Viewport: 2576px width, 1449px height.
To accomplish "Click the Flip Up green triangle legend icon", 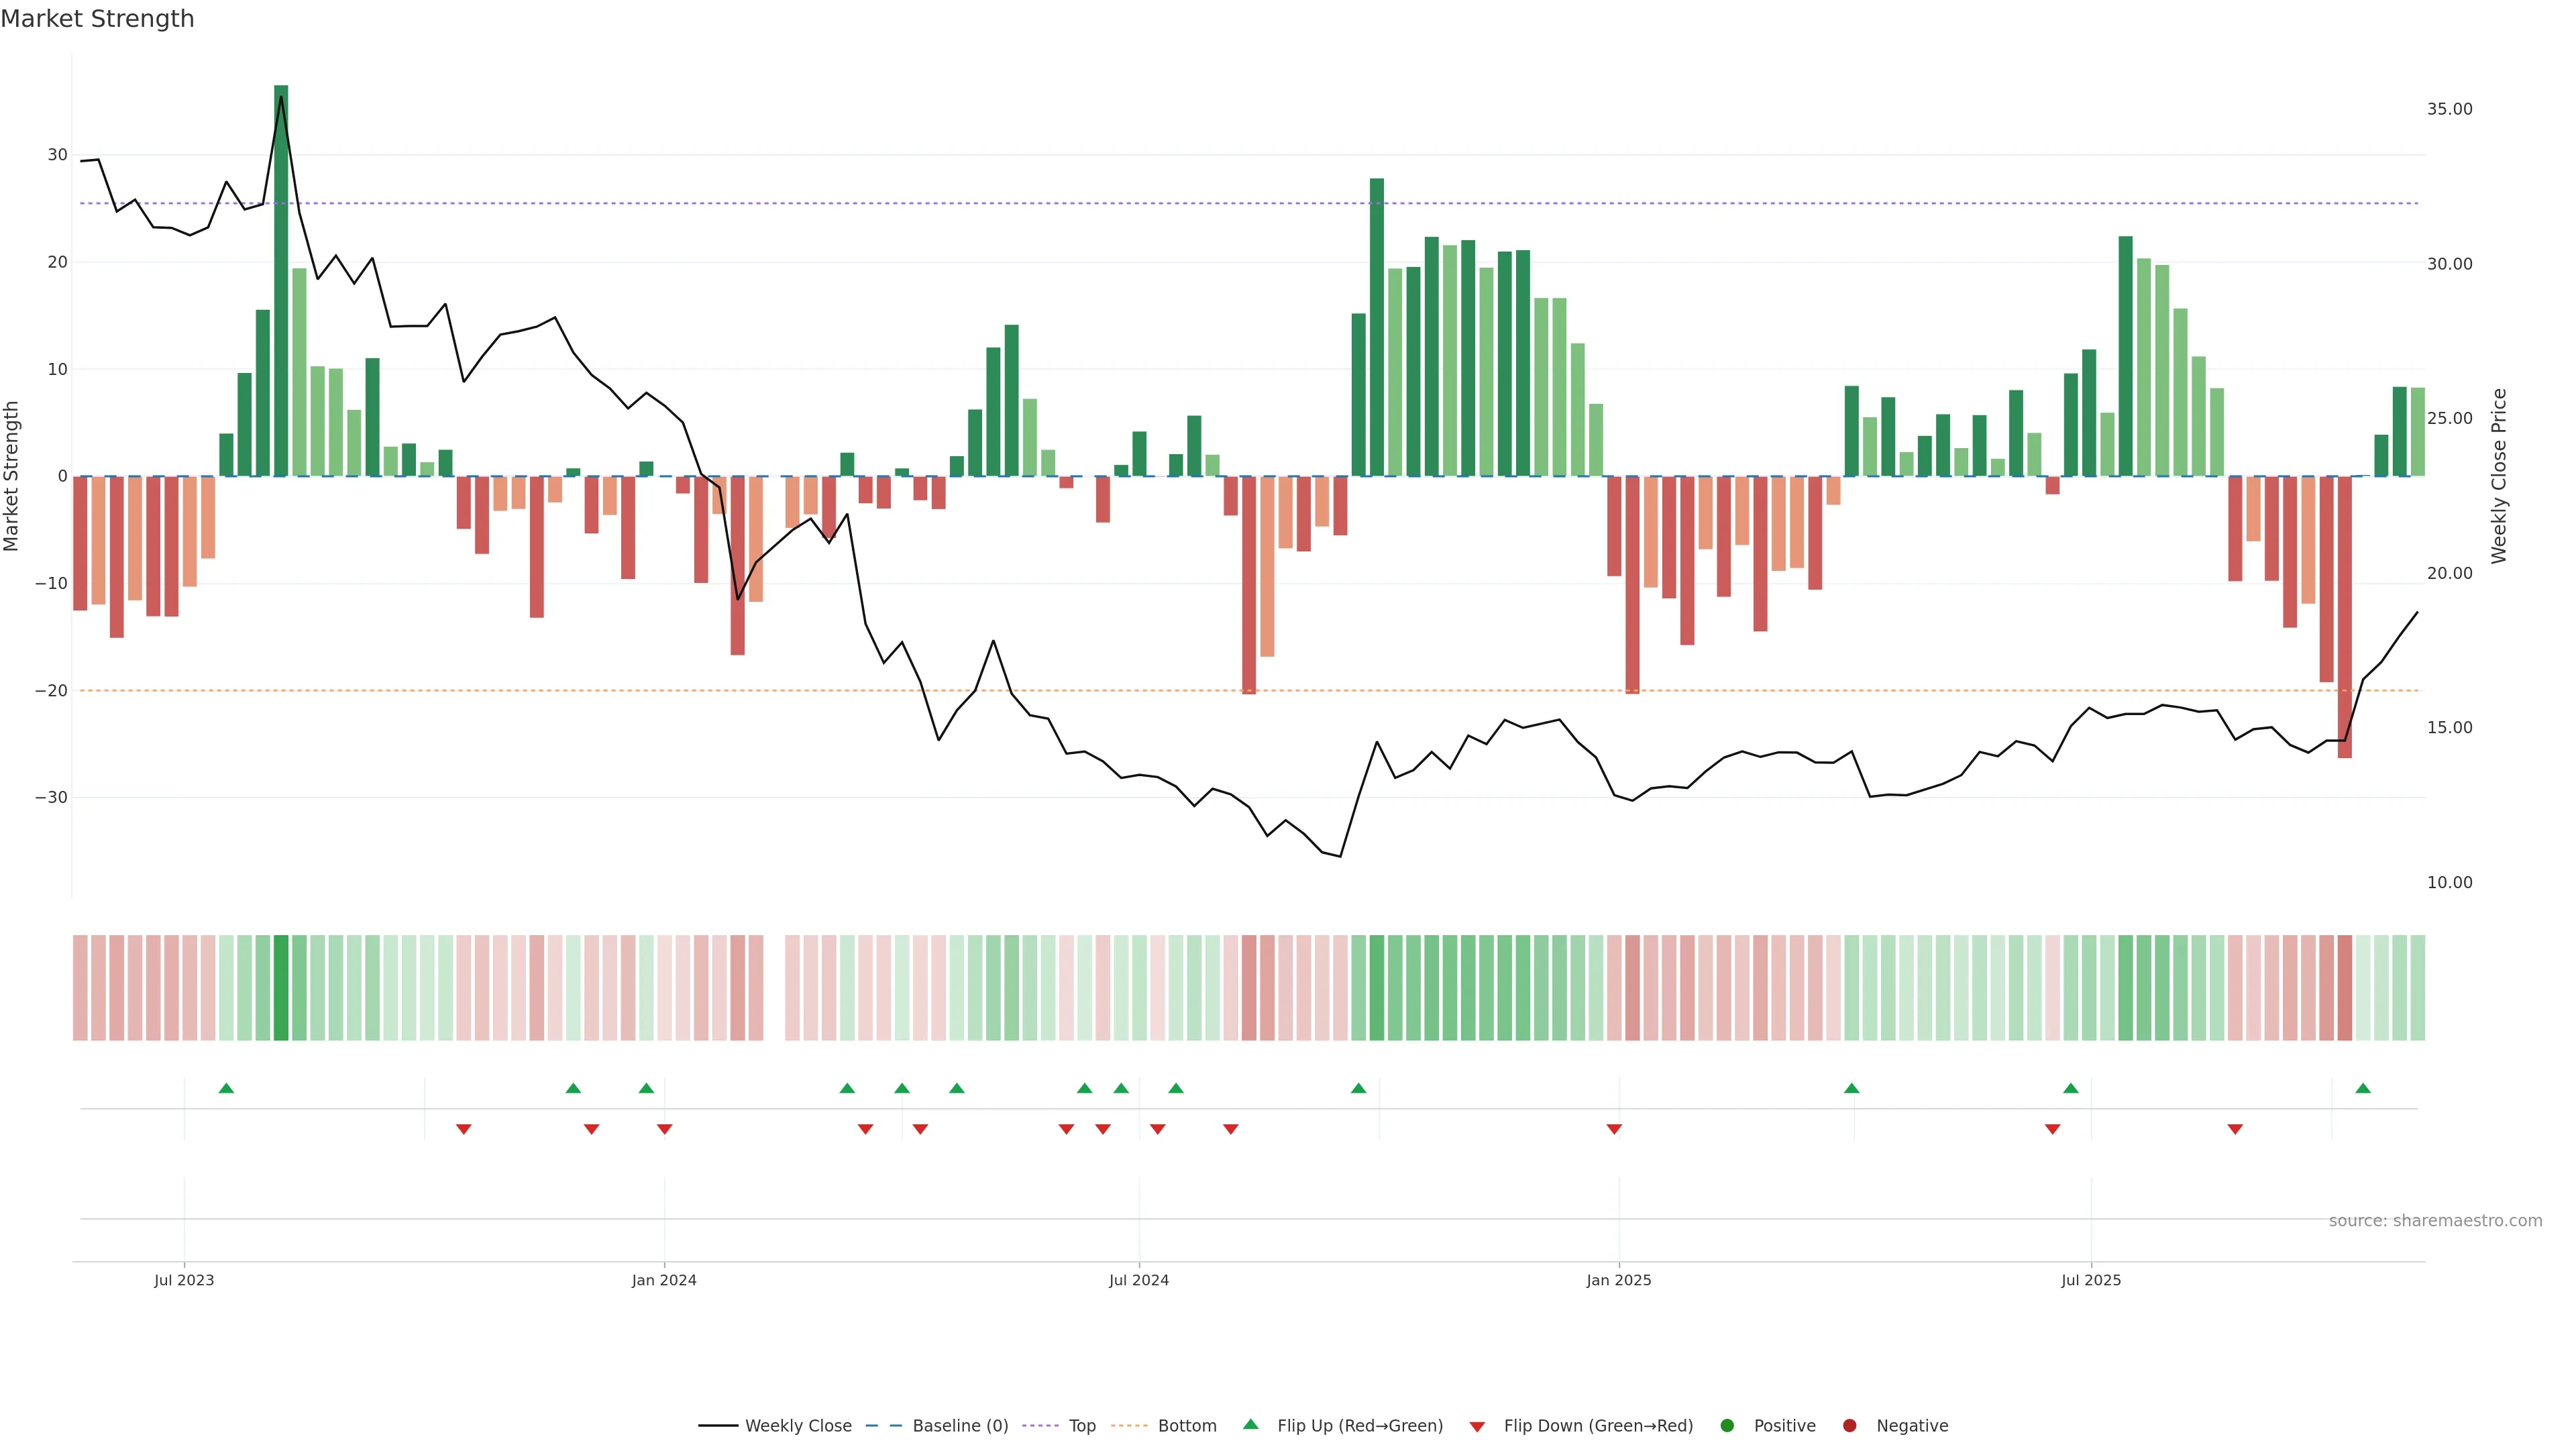I will pyautogui.click(x=1250, y=1424).
